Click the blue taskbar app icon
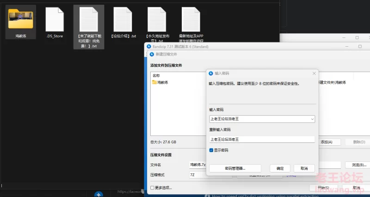 click(99, 194)
